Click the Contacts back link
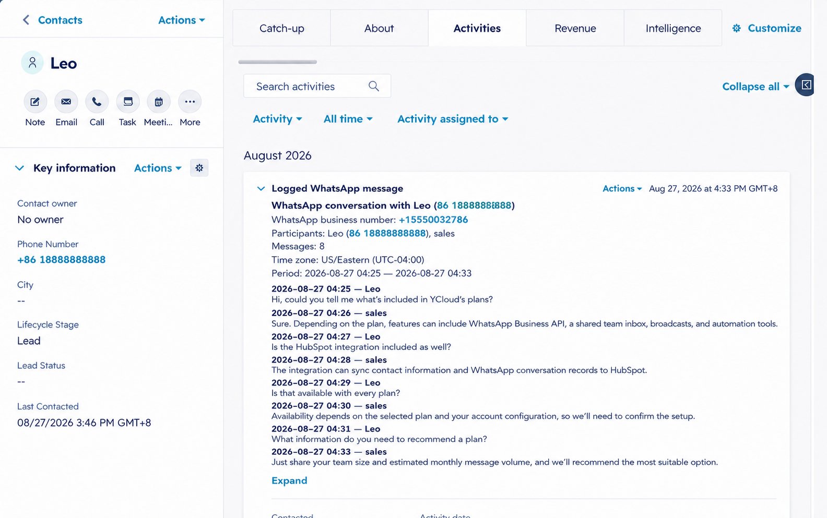 tap(60, 20)
